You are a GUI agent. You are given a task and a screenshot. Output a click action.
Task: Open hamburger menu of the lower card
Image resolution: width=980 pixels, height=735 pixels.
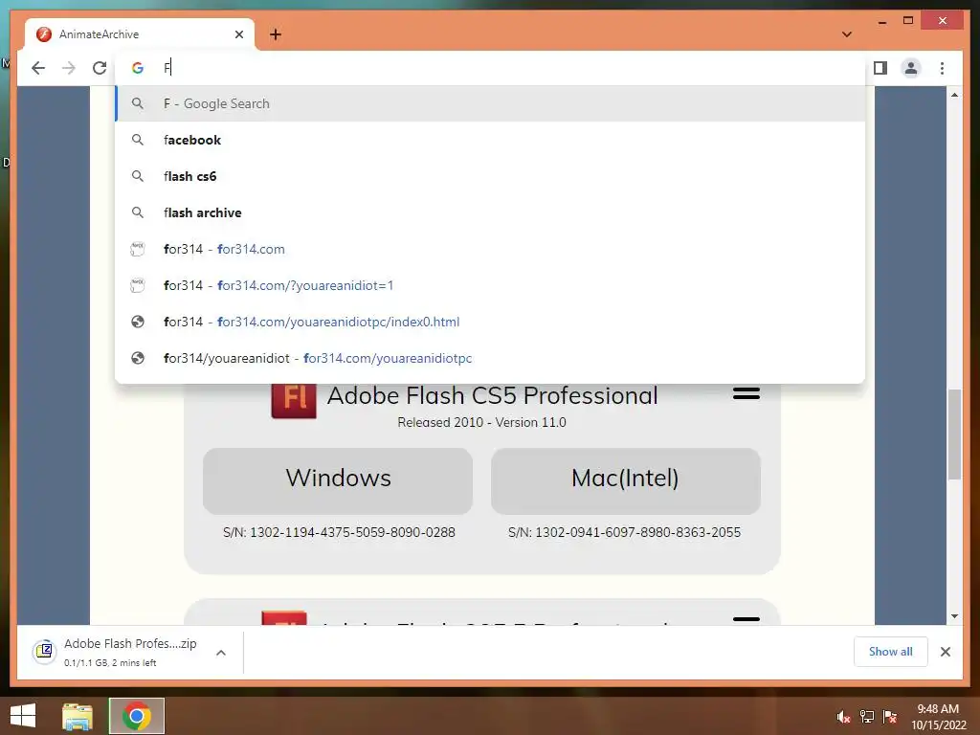746,619
